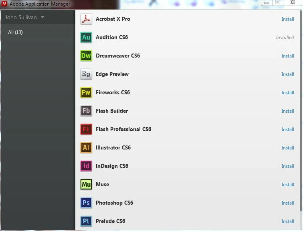Install Flash Builder
303x231 pixels.
coord(288,111)
